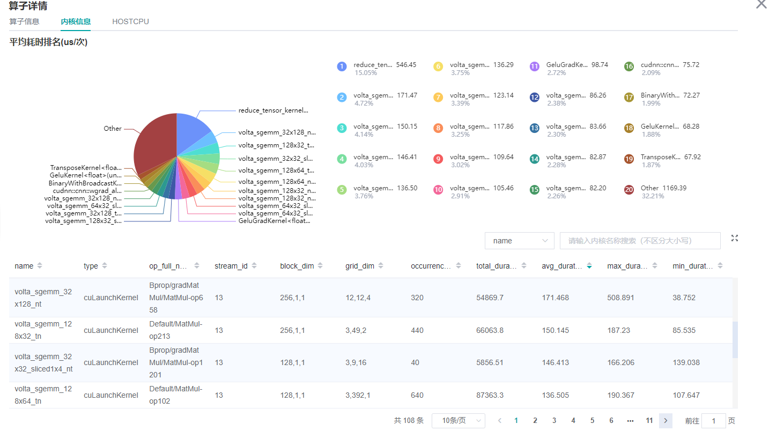Switch to the 算子信息 tab
Image resolution: width=769 pixels, height=431 pixels.
pos(24,22)
